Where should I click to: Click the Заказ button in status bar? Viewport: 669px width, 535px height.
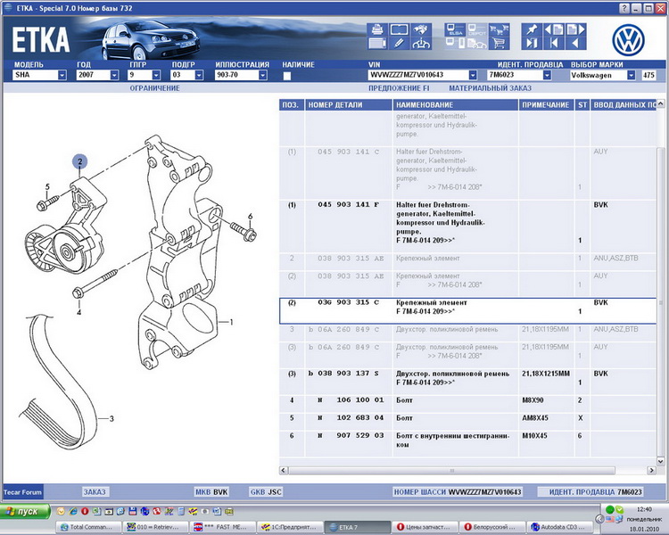click(x=95, y=492)
